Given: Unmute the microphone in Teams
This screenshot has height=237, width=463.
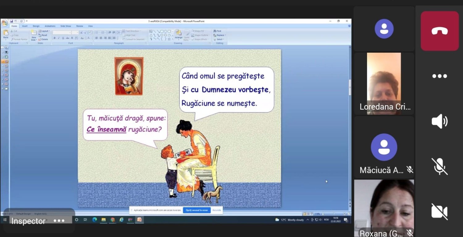Looking at the screenshot, I should coord(440,167).
